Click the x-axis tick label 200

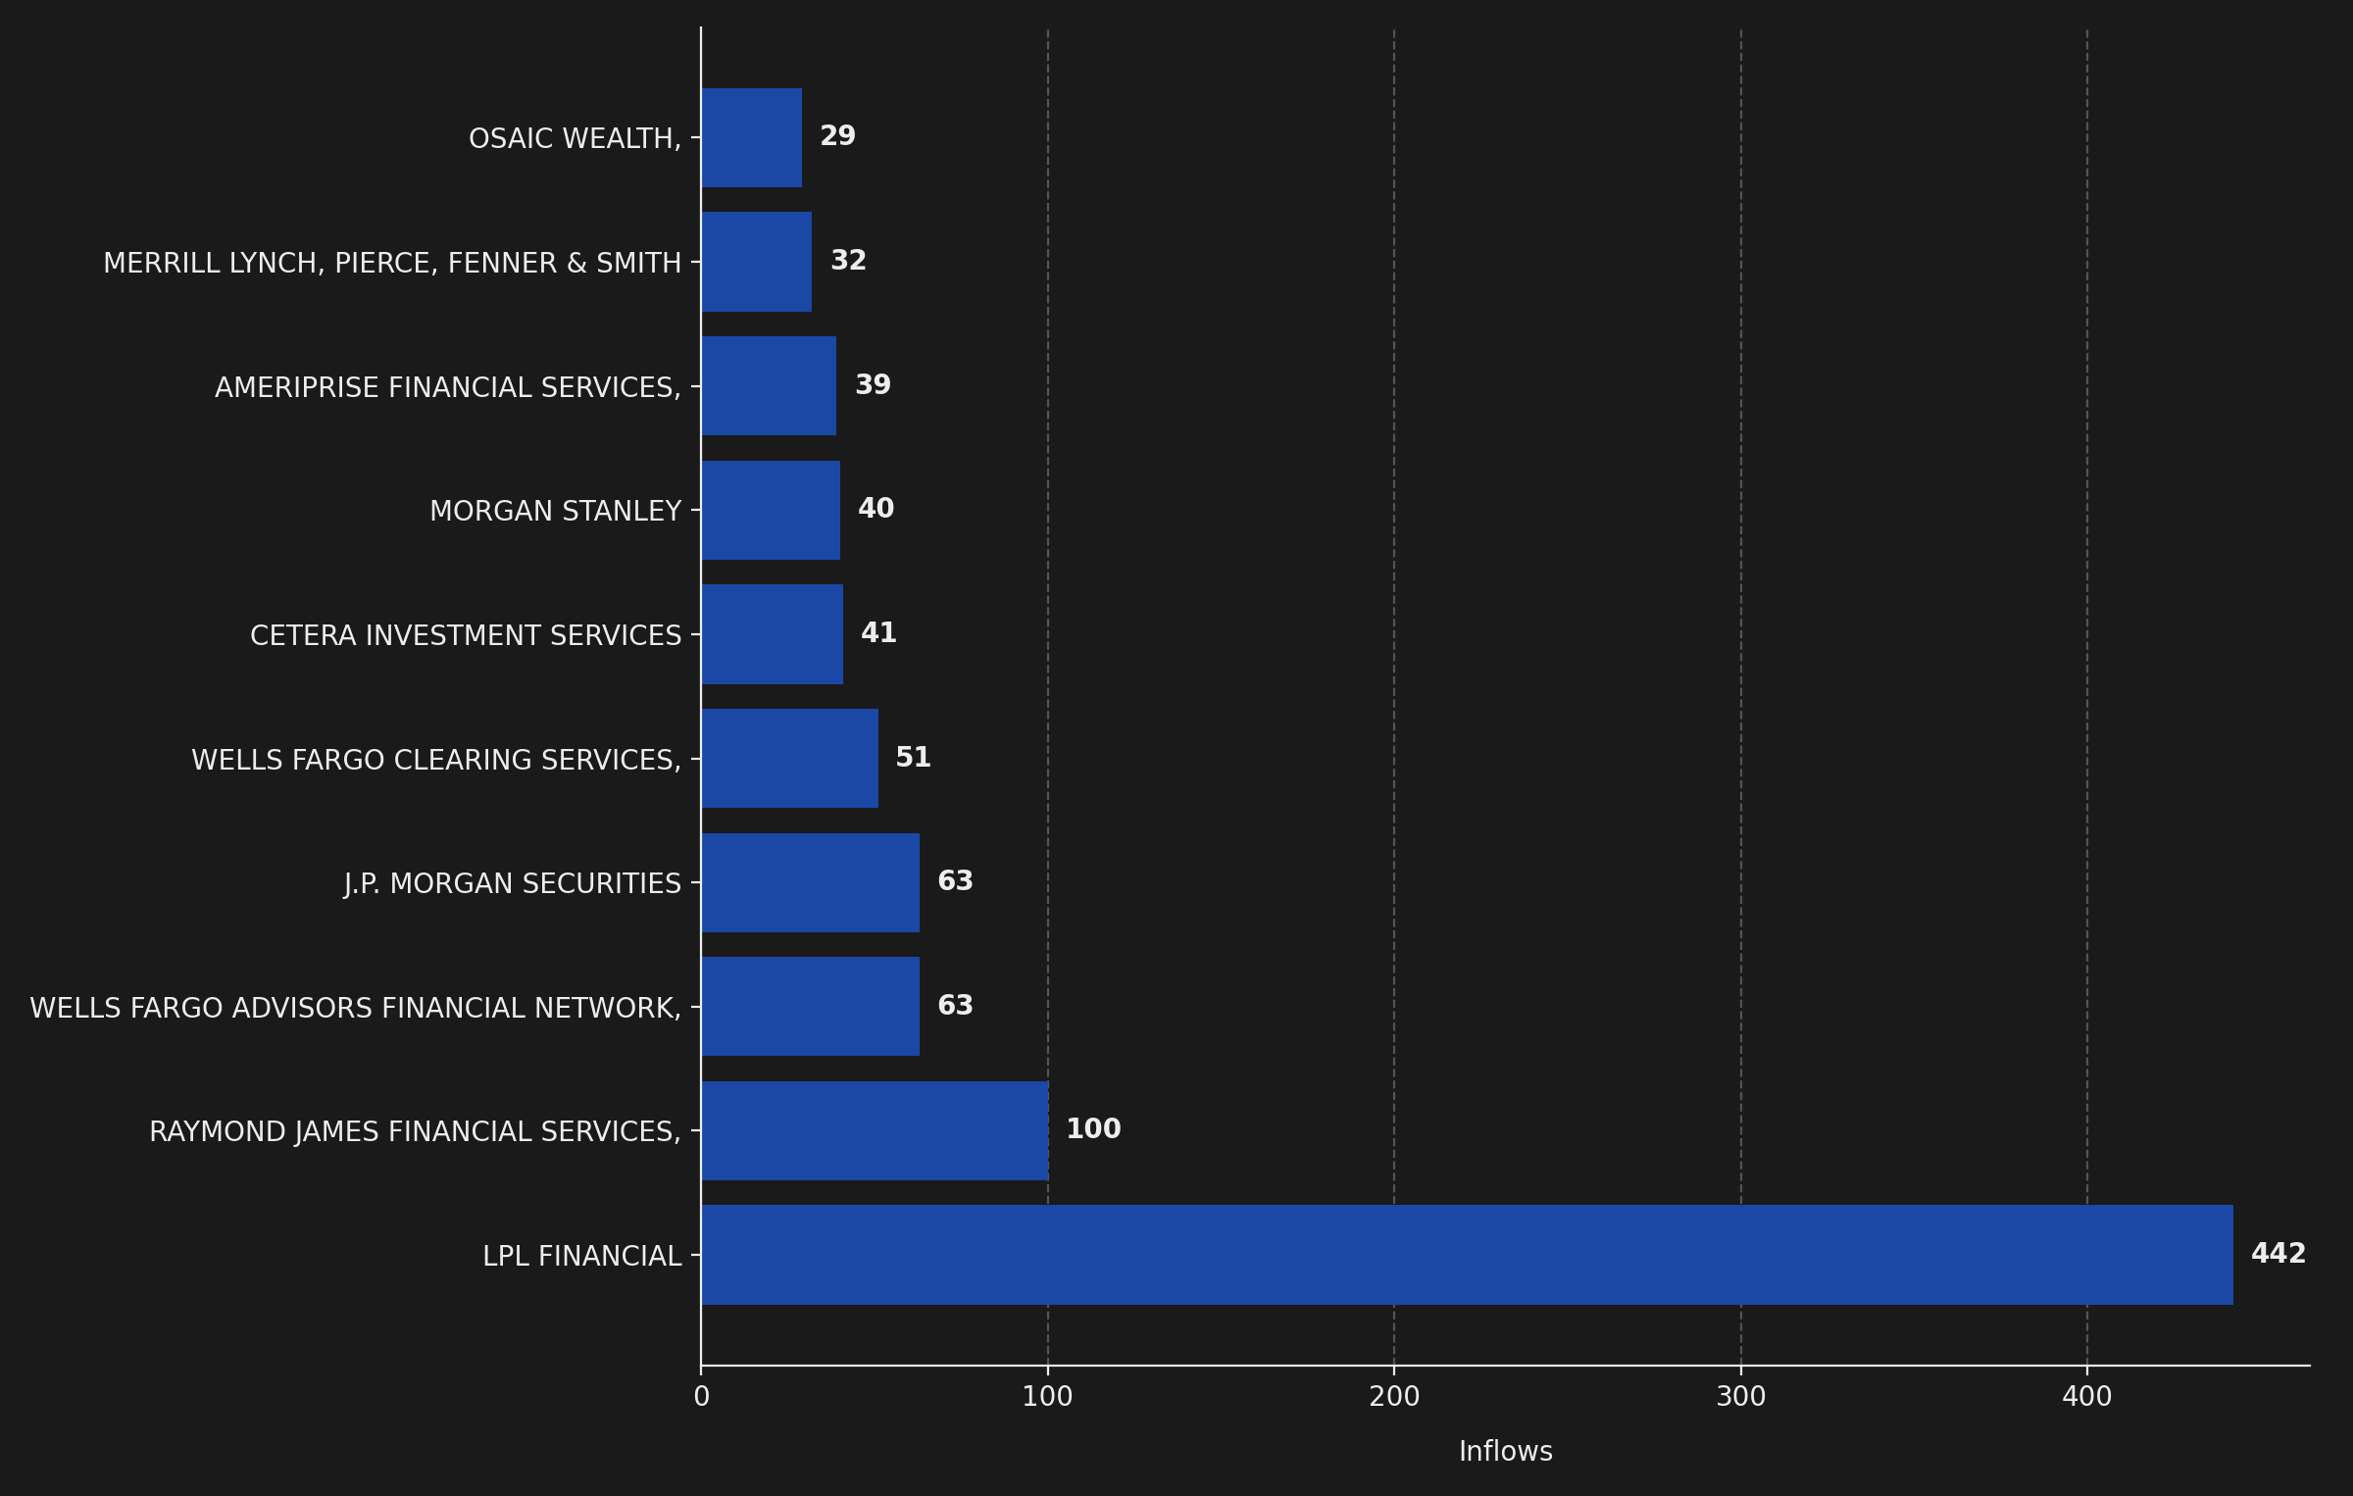click(1394, 1397)
